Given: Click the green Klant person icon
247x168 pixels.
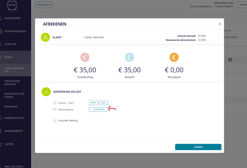Looking at the screenshot, I should coord(45,37).
